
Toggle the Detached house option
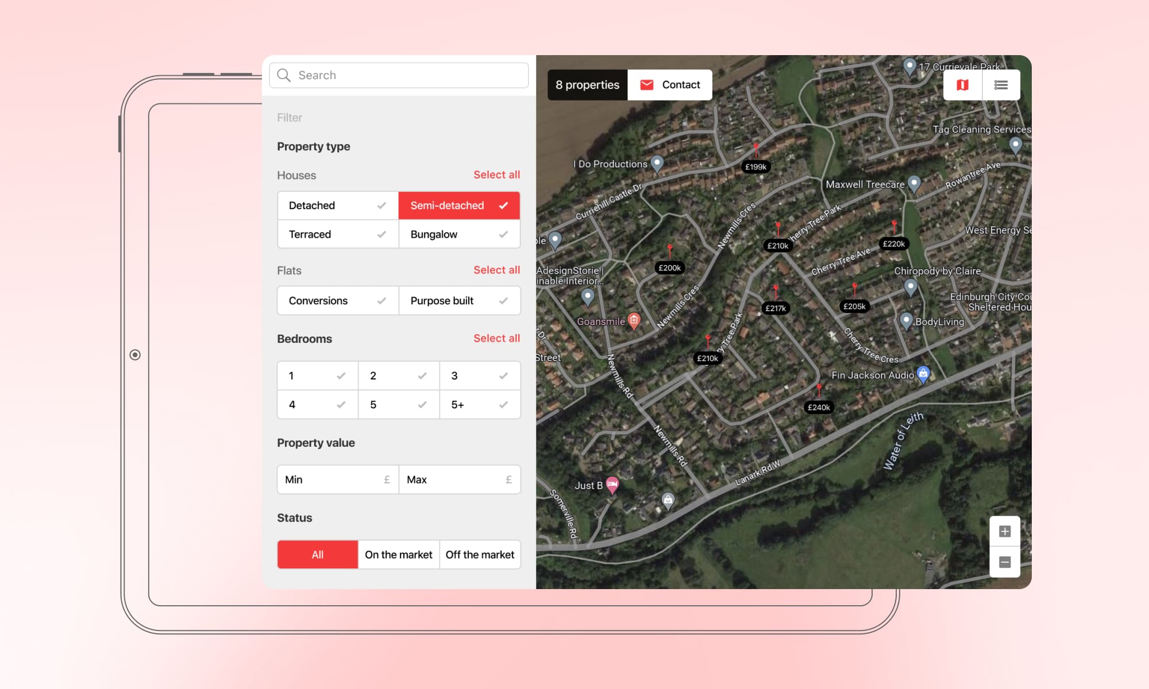coord(337,206)
